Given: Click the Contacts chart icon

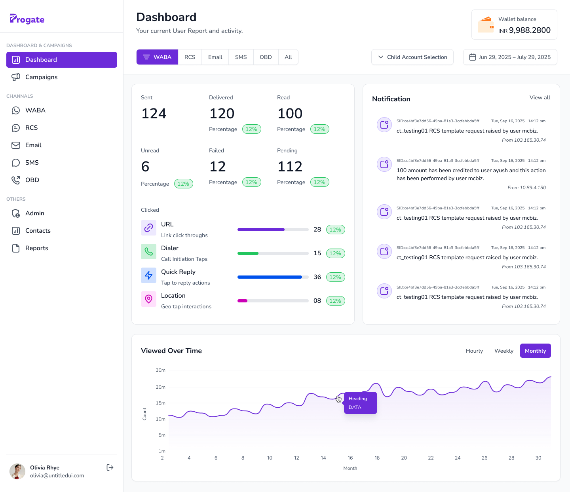Looking at the screenshot, I should pyautogui.click(x=16, y=231).
